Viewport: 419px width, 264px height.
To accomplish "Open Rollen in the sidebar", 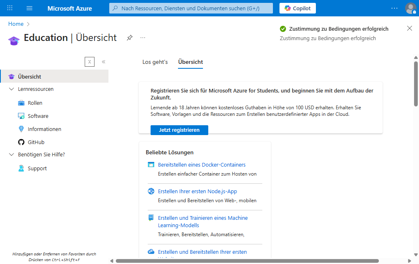I will tap(35, 103).
